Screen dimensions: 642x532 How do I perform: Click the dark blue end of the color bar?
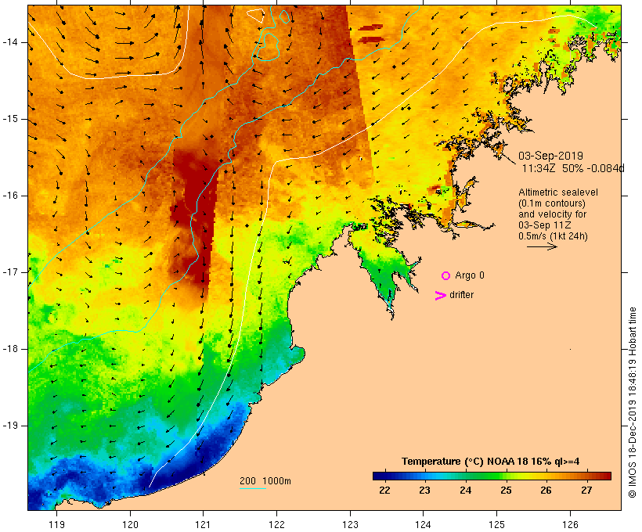coord(379,476)
